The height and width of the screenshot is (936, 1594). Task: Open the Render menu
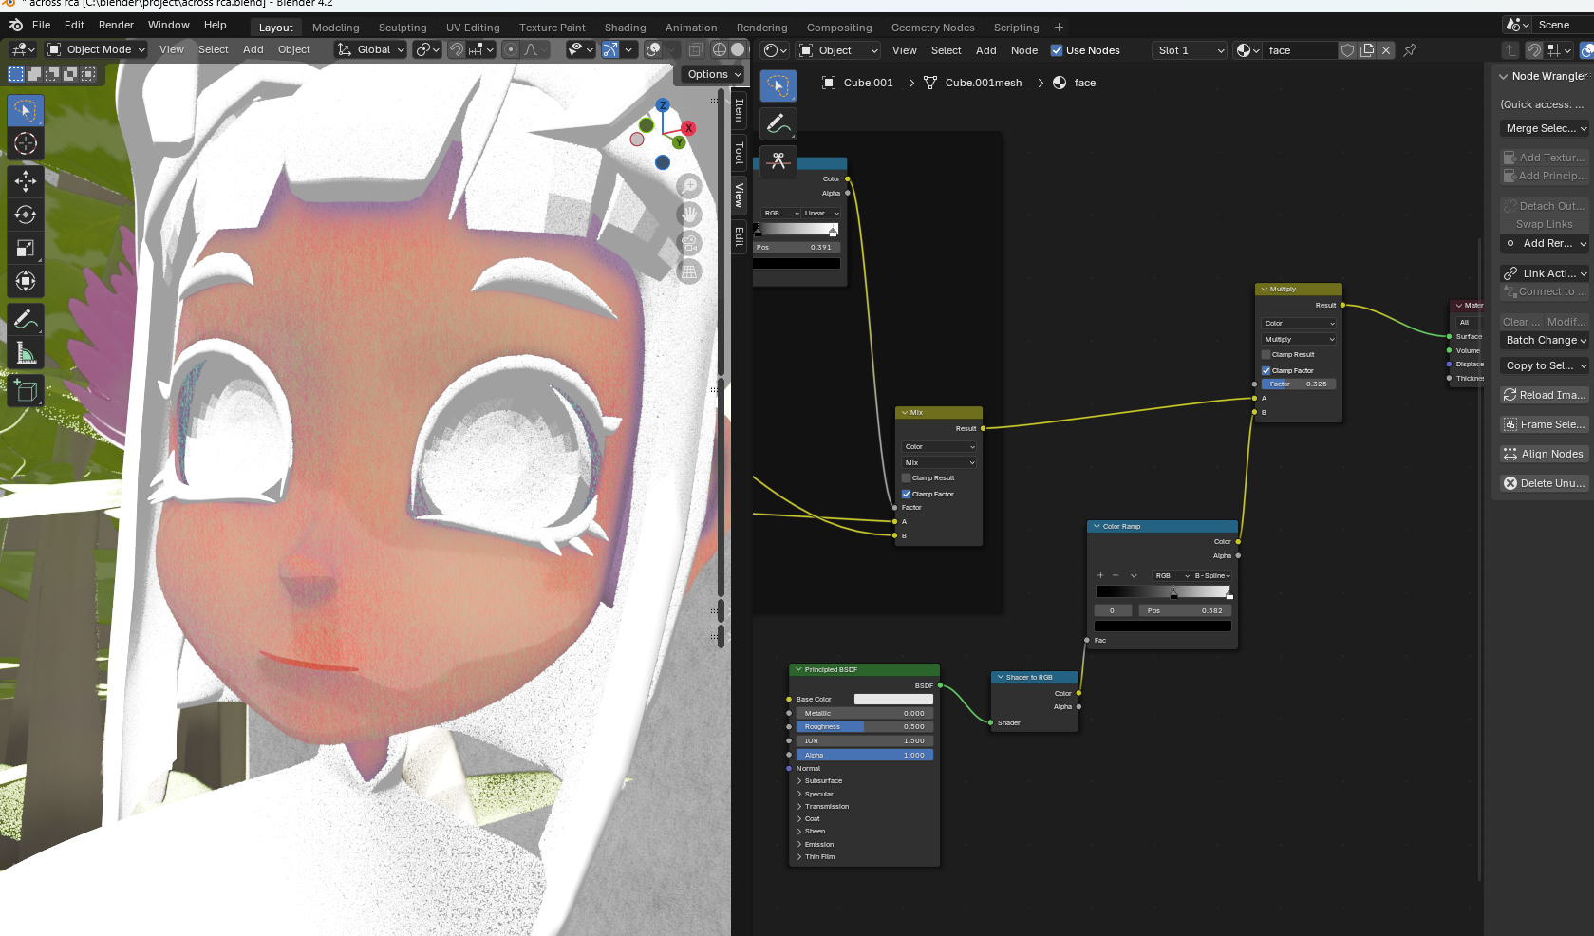(x=116, y=25)
